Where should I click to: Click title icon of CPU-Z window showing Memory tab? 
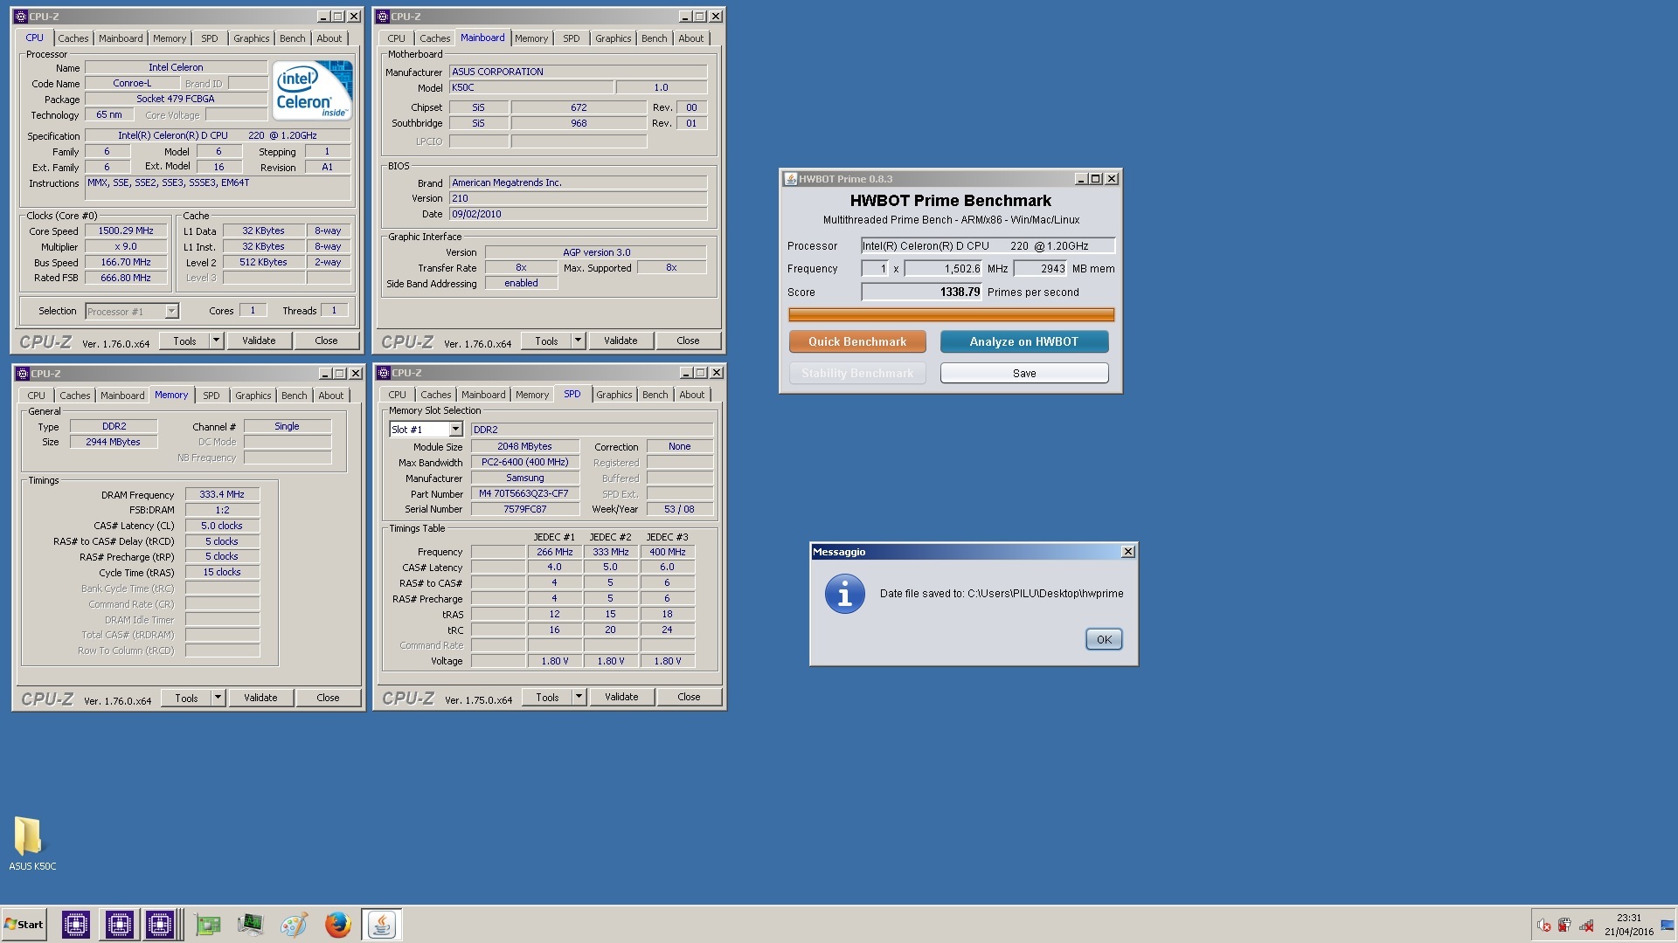coord(23,373)
